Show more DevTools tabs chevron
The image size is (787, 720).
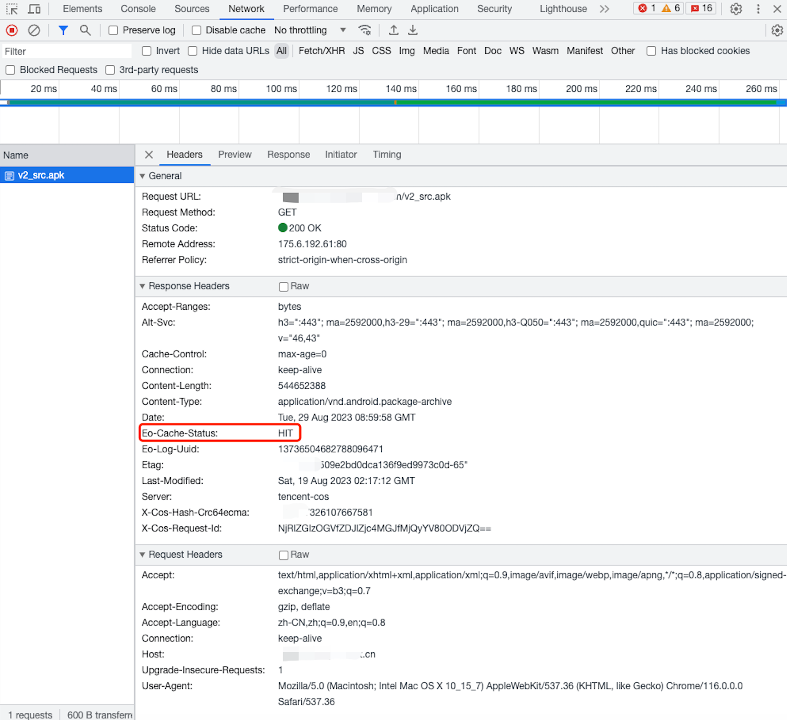point(604,9)
